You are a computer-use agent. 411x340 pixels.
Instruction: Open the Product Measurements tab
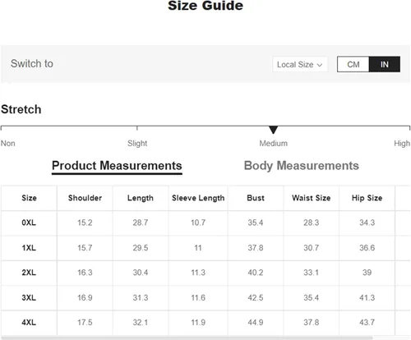click(x=117, y=166)
